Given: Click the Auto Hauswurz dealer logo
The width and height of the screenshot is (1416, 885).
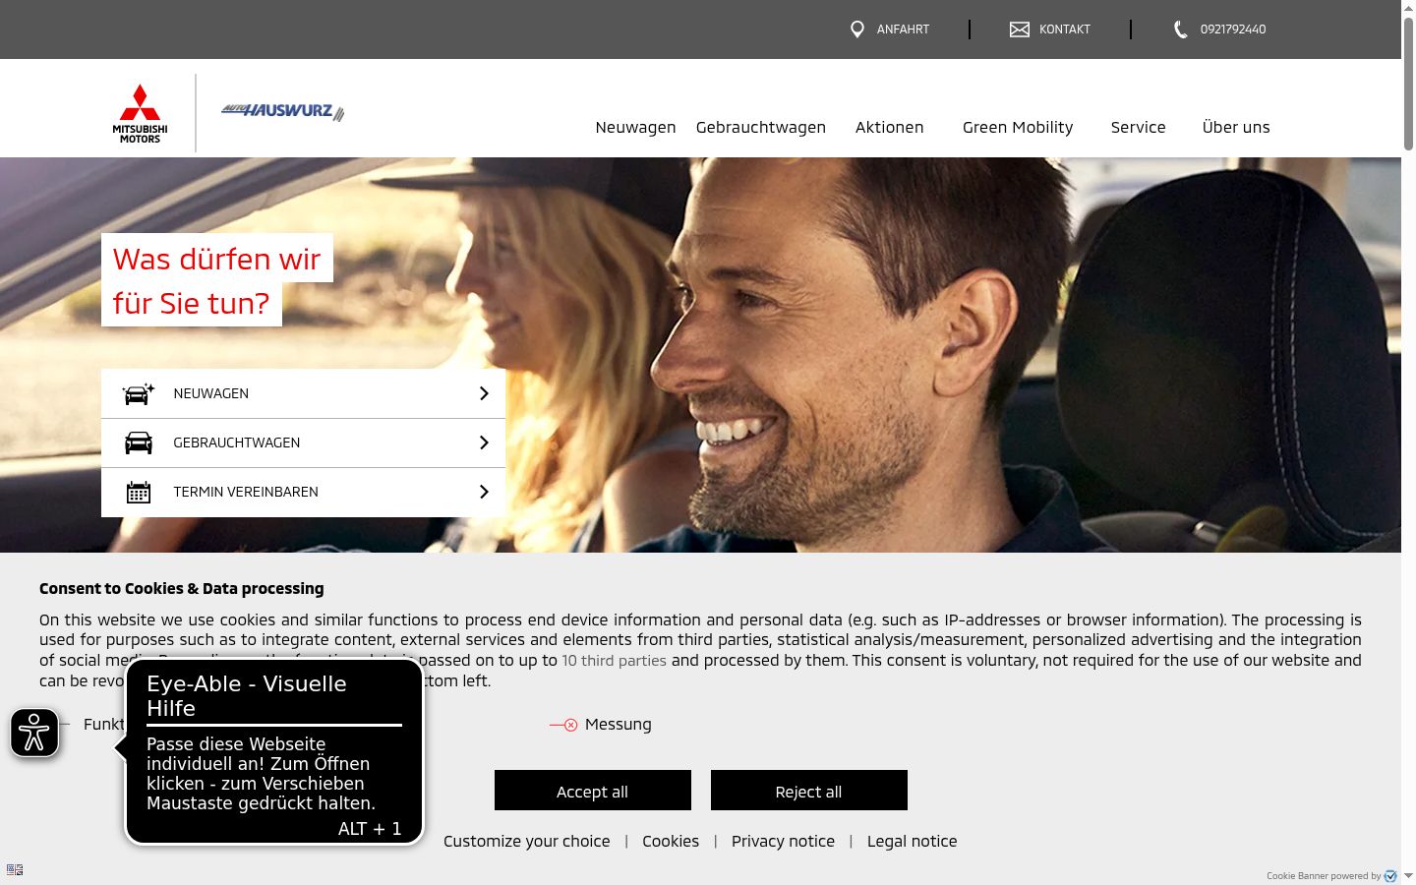Looking at the screenshot, I should (283, 112).
